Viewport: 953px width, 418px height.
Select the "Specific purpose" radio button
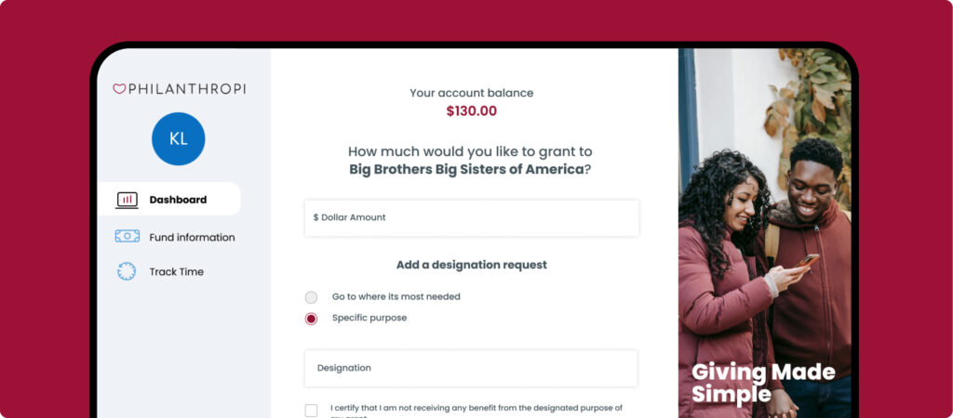coord(311,319)
